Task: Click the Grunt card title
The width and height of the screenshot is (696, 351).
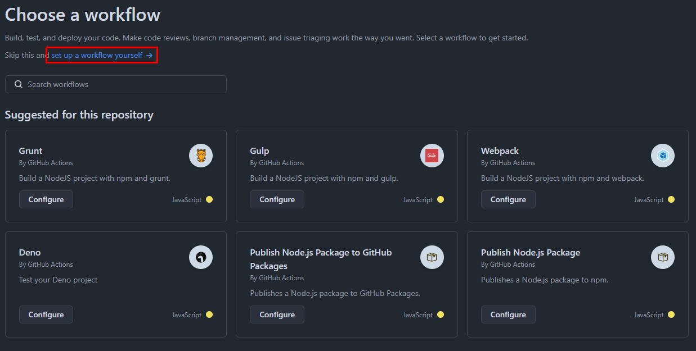Action: tap(31, 151)
